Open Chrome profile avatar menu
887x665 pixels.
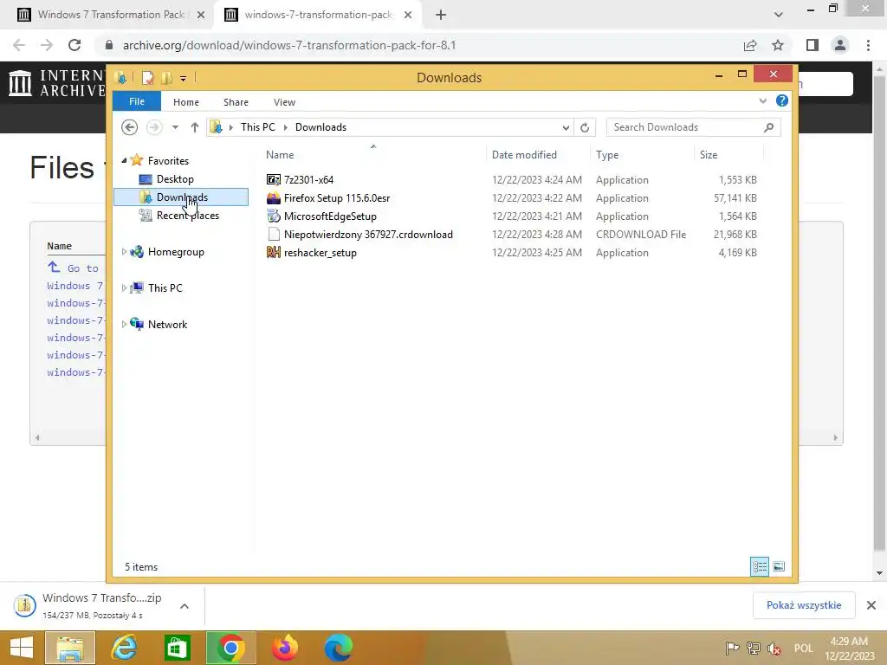tap(840, 45)
